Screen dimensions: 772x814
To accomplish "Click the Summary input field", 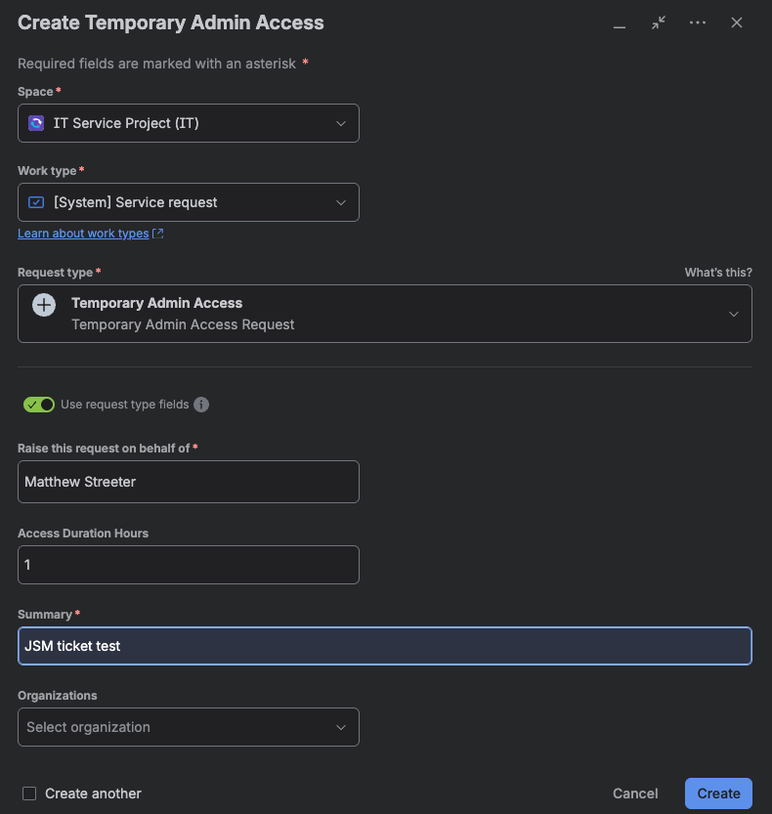I will click(385, 646).
